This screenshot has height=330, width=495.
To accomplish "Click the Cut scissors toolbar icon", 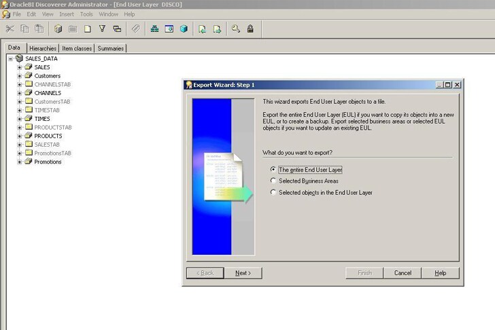I will coord(10,29).
